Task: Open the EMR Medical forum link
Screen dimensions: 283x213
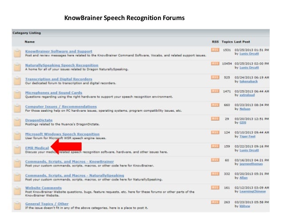Action: [x=37, y=148]
